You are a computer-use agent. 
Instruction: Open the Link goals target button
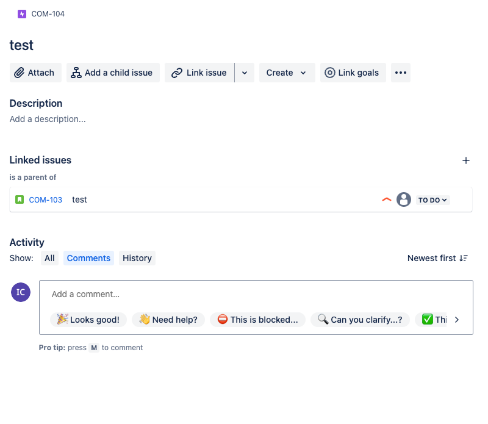click(x=353, y=73)
